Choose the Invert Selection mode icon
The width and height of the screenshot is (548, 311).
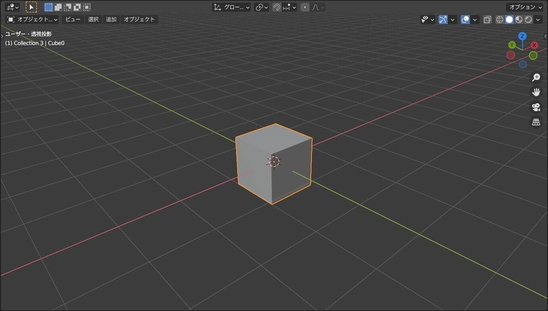[x=77, y=7]
